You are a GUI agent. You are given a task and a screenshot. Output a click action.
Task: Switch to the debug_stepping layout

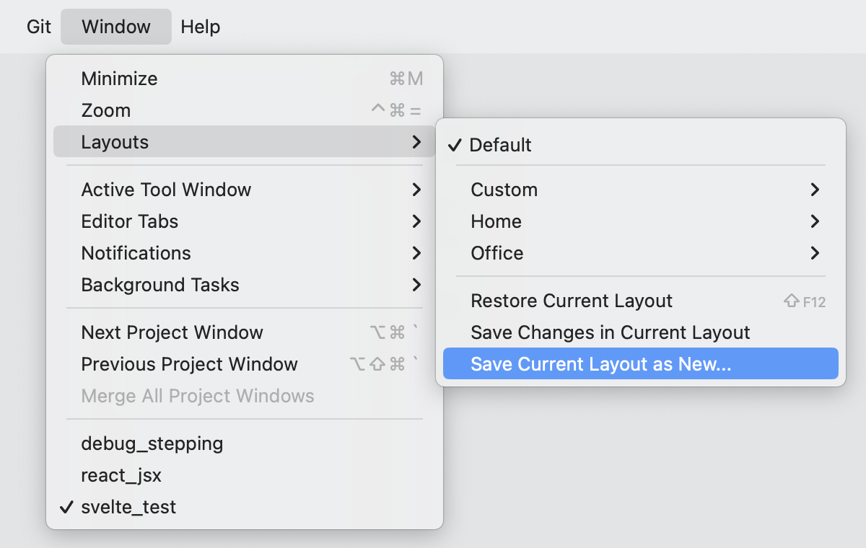[x=152, y=443]
